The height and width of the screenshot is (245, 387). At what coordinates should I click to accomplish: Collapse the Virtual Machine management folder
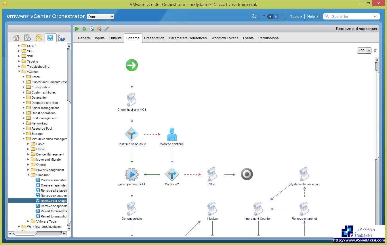24,139
